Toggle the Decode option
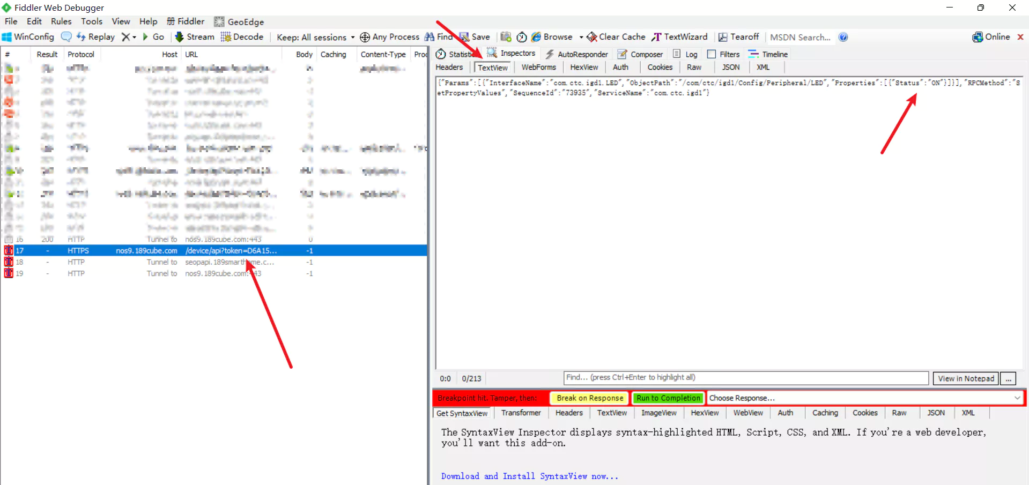The height and width of the screenshot is (485, 1029). (242, 37)
